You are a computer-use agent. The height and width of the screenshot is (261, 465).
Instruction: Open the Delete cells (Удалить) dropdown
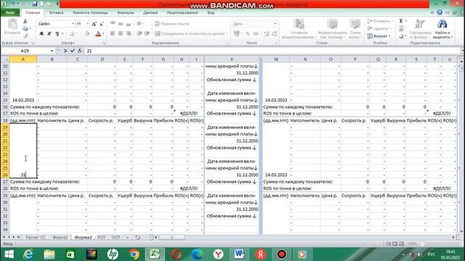click(379, 28)
